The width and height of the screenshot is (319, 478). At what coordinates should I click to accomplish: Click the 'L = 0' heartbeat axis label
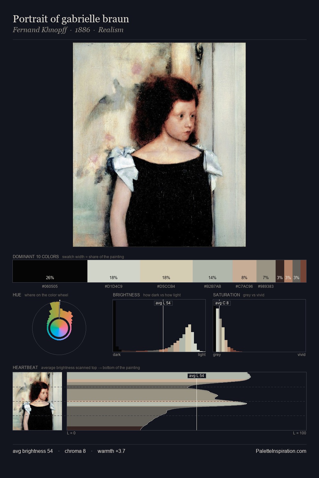tap(71, 433)
